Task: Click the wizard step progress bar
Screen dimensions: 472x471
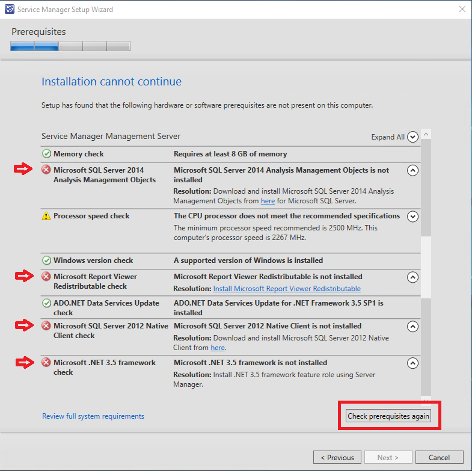Action: tap(70, 46)
